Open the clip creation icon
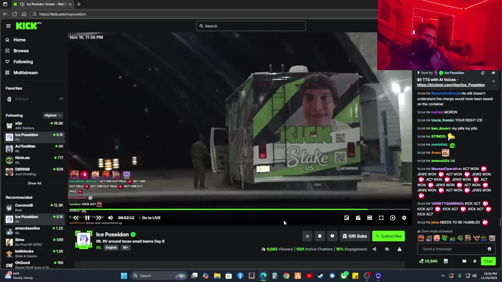The width and height of the screenshot is (502, 282). pyautogui.click(x=358, y=218)
